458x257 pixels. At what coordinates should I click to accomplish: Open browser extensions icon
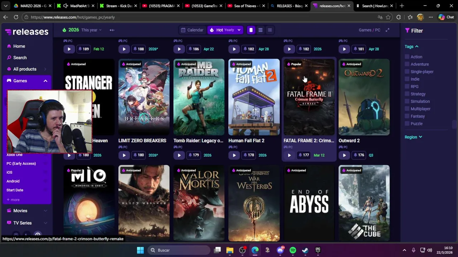point(399,17)
